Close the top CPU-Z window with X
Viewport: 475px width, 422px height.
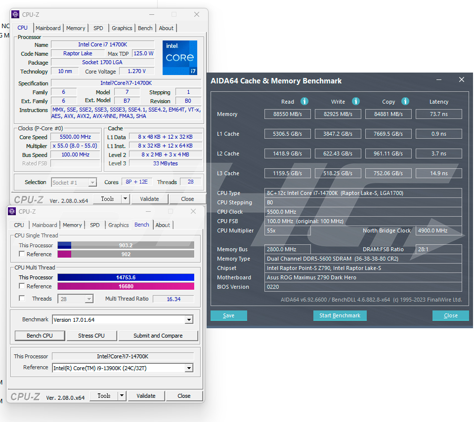(x=197, y=14)
